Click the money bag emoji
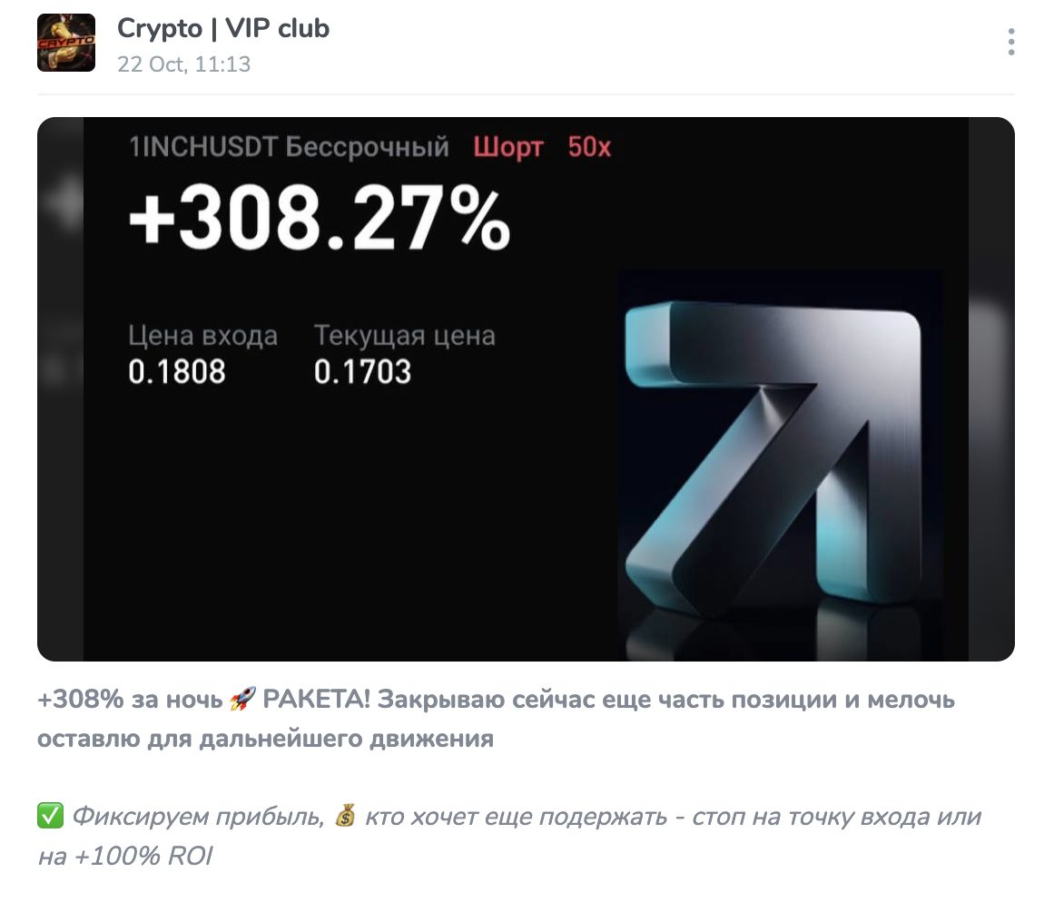This screenshot has width=1044, height=902. (345, 816)
